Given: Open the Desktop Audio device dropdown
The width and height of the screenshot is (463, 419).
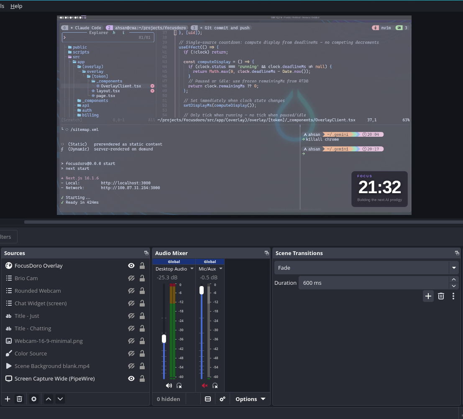Looking at the screenshot, I should [192, 269].
